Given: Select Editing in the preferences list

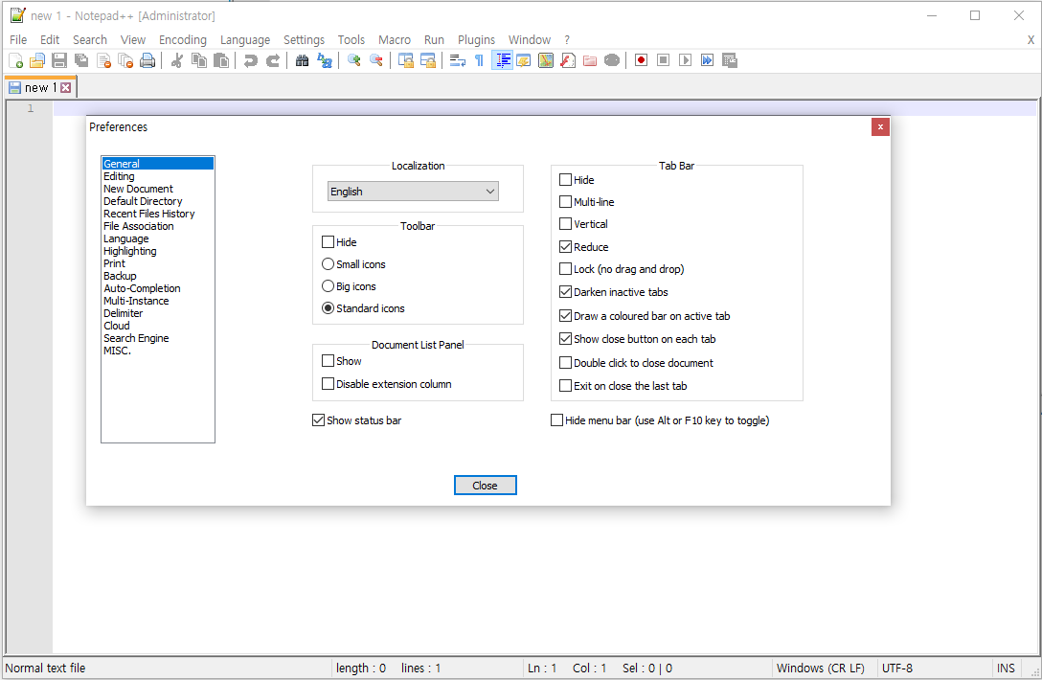Looking at the screenshot, I should coord(119,176).
